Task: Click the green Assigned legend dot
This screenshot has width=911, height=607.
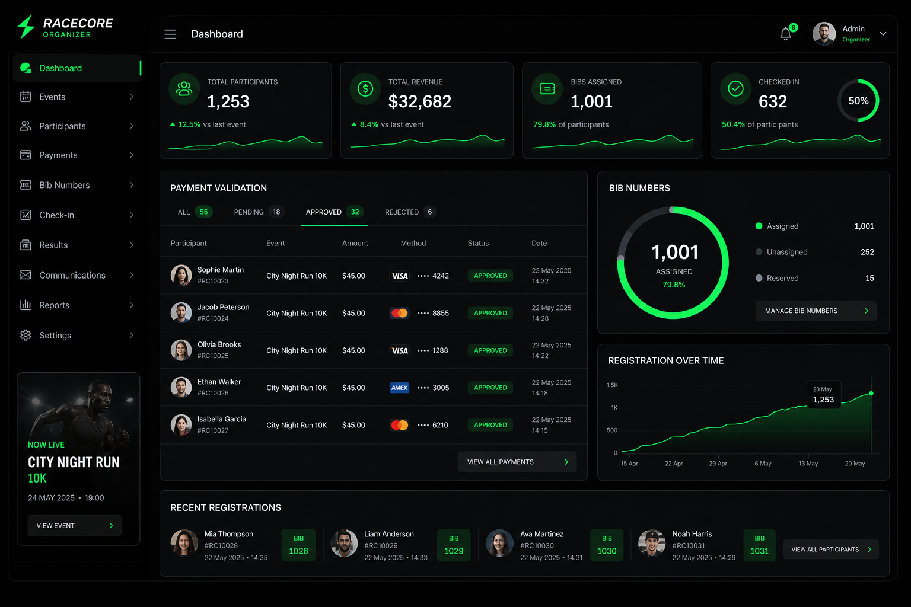Action: point(759,226)
